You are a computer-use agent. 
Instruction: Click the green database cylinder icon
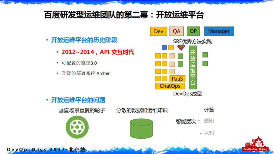tap(141, 129)
